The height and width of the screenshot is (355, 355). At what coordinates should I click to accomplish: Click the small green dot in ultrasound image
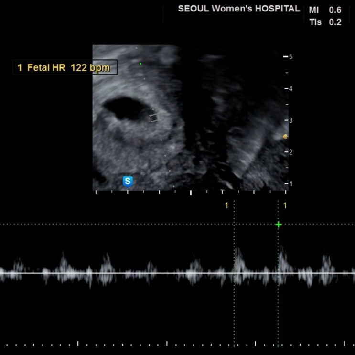[140, 64]
